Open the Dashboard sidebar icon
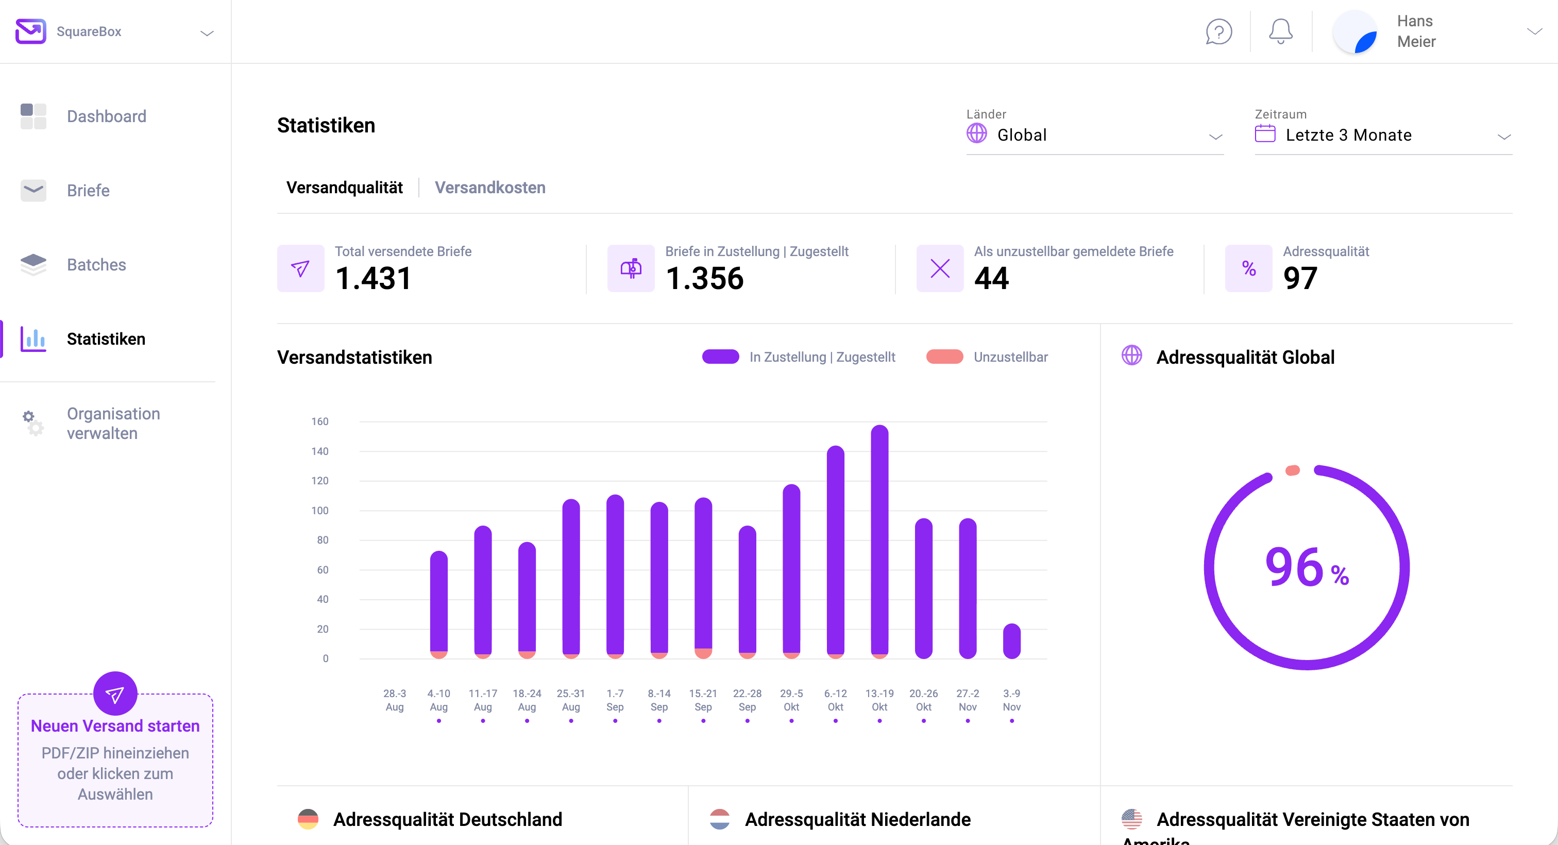This screenshot has width=1558, height=845. (x=33, y=116)
